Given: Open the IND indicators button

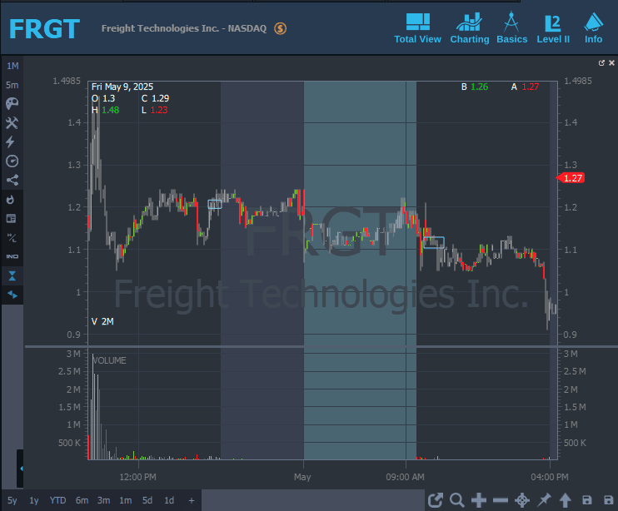Looking at the screenshot, I should click(12, 256).
